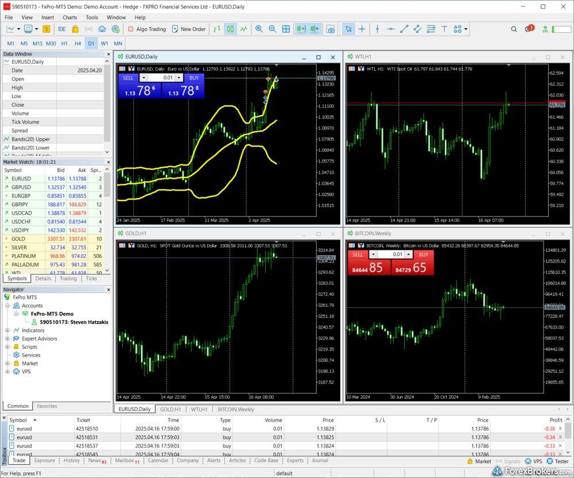Image resolution: width=574 pixels, height=478 pixels.
Task: Pick the text label tool
Action: coord(444,29)
